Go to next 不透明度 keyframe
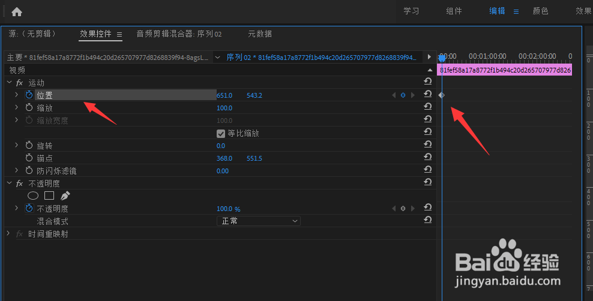593x301 pixels. 412,209
